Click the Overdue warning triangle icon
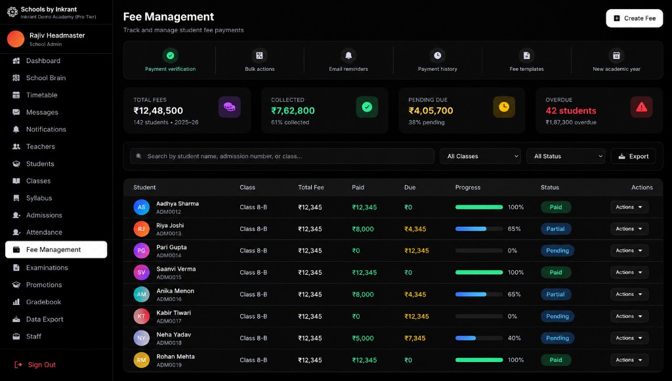The height and width of the screenshot is (381, 672). click(642, 107)
